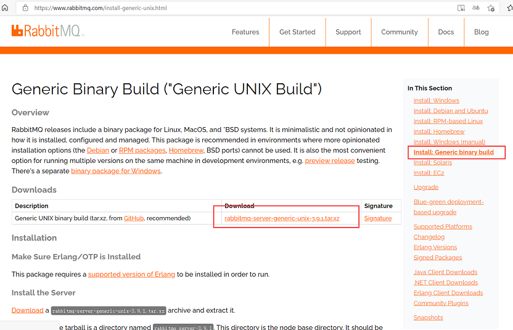Click the Signature link in table row
This screenshot has width=513, height=330.
[378, 218]
